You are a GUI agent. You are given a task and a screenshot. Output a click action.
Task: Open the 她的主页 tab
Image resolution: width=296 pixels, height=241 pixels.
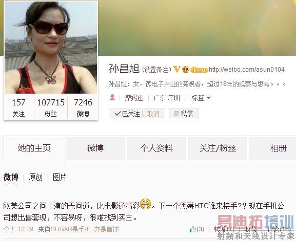34,148
